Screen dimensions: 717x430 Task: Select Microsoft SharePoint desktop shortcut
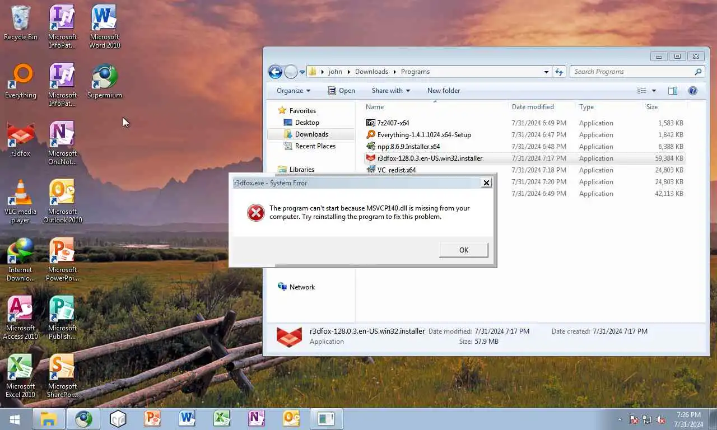63,376
